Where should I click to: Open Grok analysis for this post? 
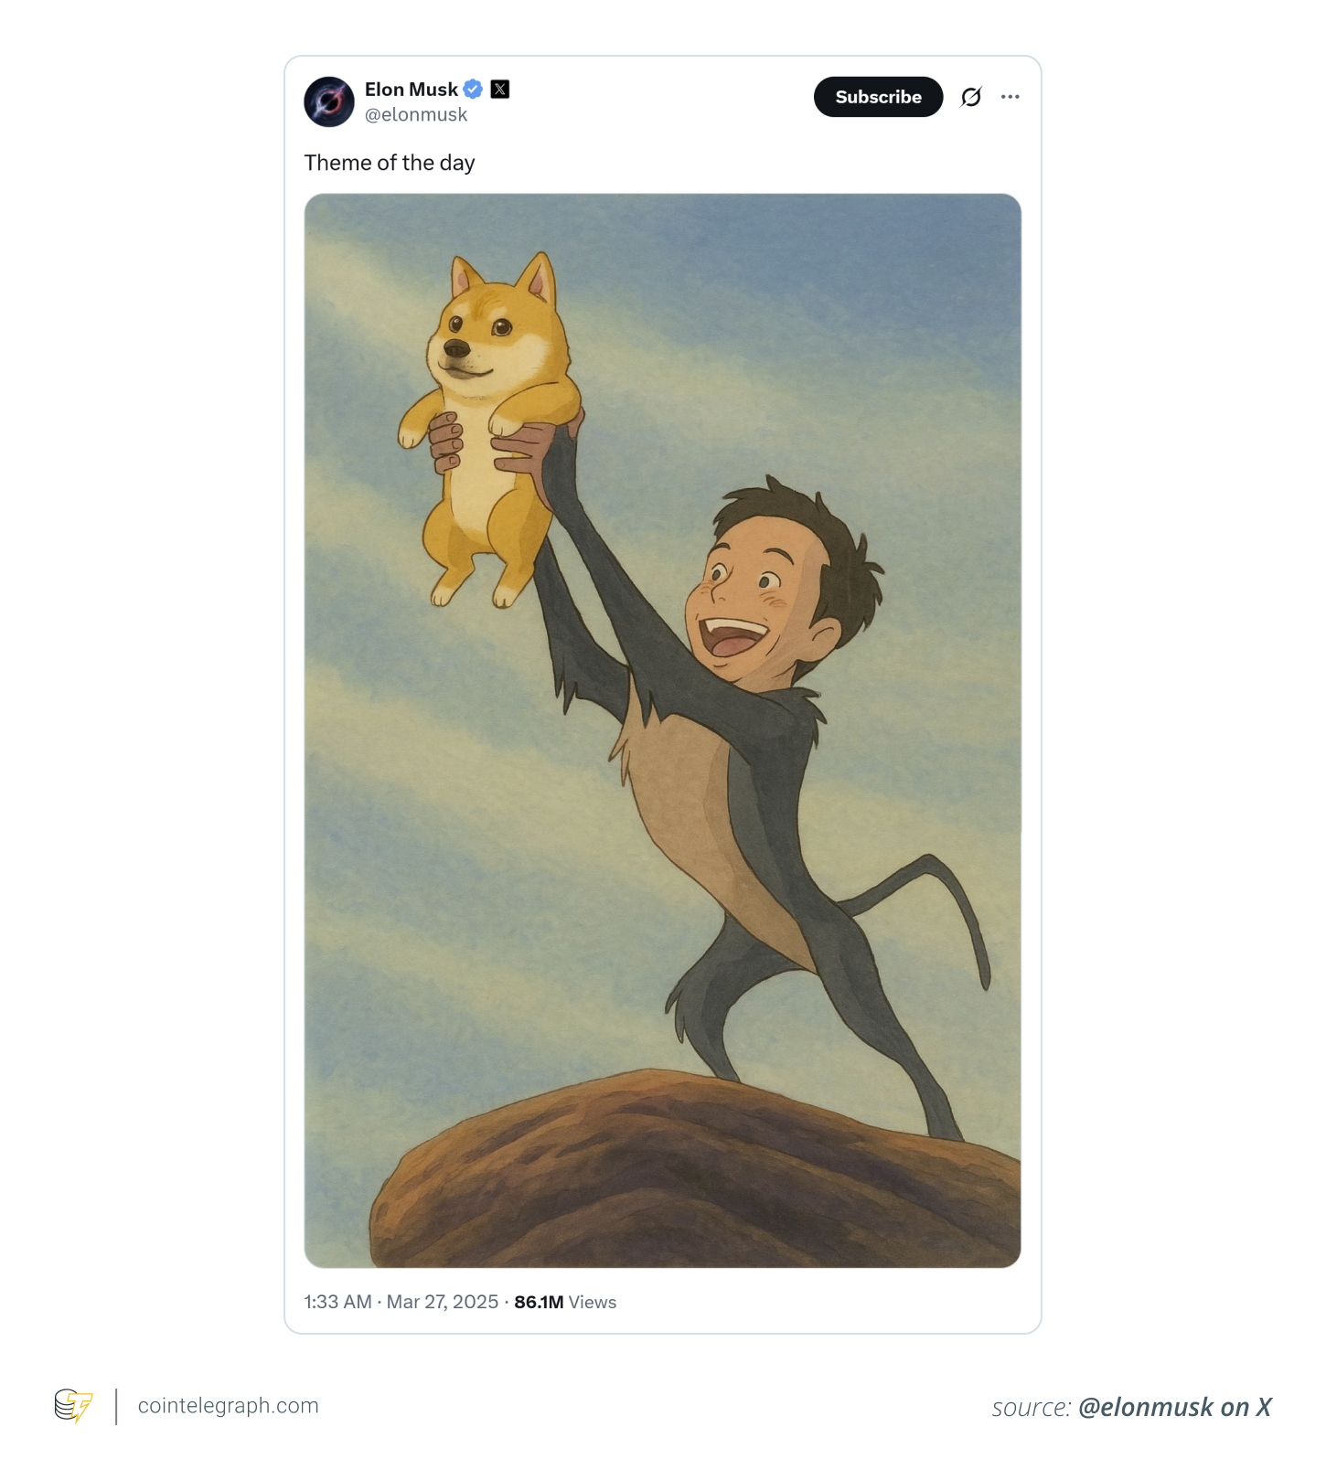pos(972,96)
